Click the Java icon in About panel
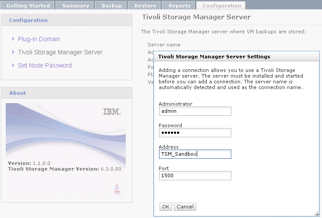The width and height of the screenshot is (322, 218). click(116, 188)
